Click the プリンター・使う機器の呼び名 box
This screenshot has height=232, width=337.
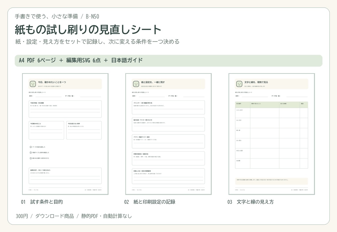click(x=168, y=107)
